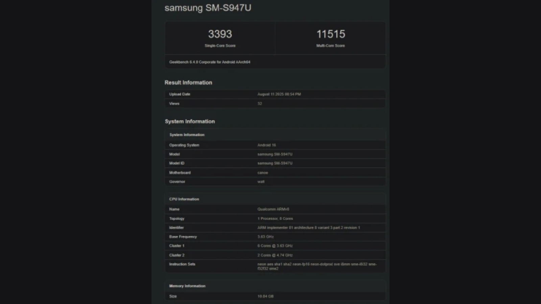This screenshot has width=541, height=304.
Task: Click the memory size value '10.84 GB'
Action: (x=265, y=296)
